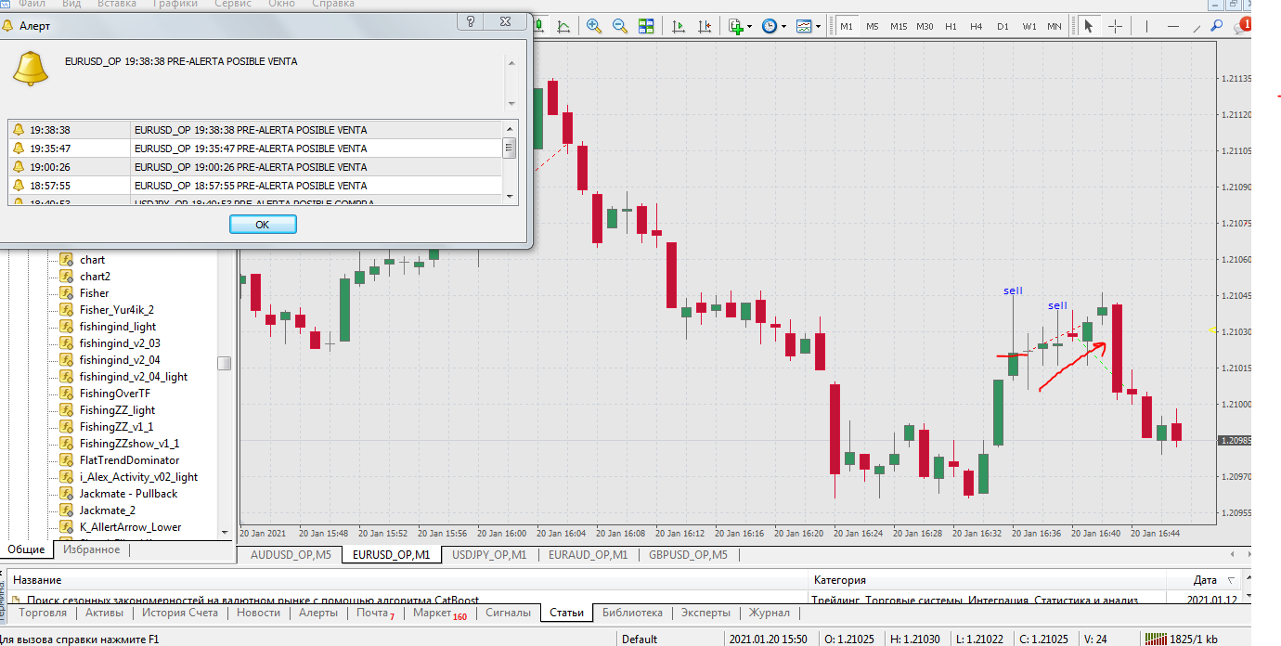1281x646 pixels.
Task: Switch chart timeframe to M5
Action: (x=873, y=26)
